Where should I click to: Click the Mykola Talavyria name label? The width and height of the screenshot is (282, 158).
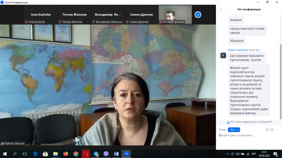[x=14, y=144]
